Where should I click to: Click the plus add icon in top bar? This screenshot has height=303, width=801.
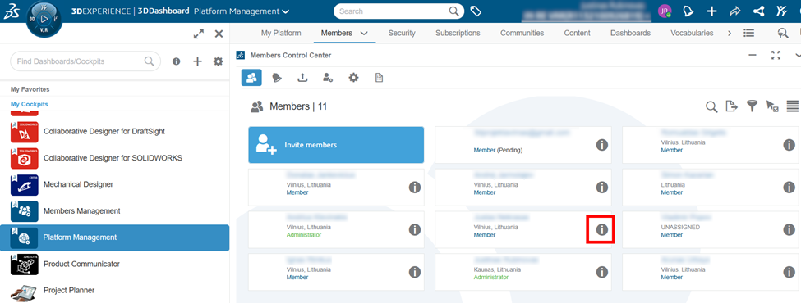pyautogui.click(x=711, y=11)
